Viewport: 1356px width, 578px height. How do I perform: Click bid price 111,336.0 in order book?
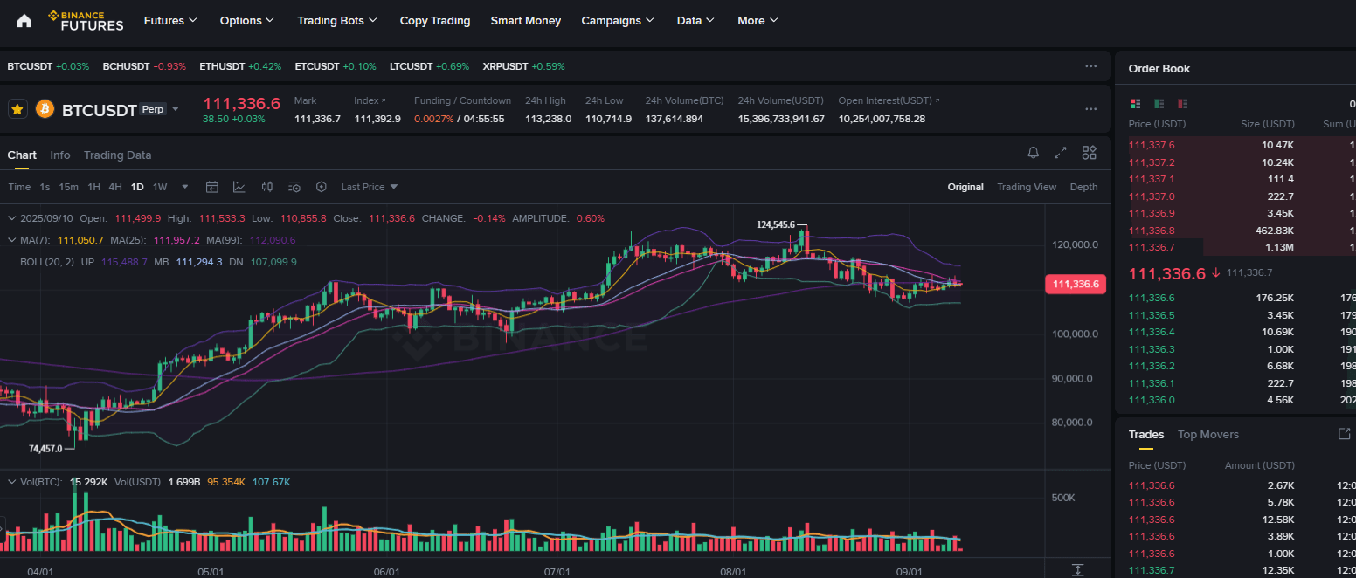point(1152,400)
